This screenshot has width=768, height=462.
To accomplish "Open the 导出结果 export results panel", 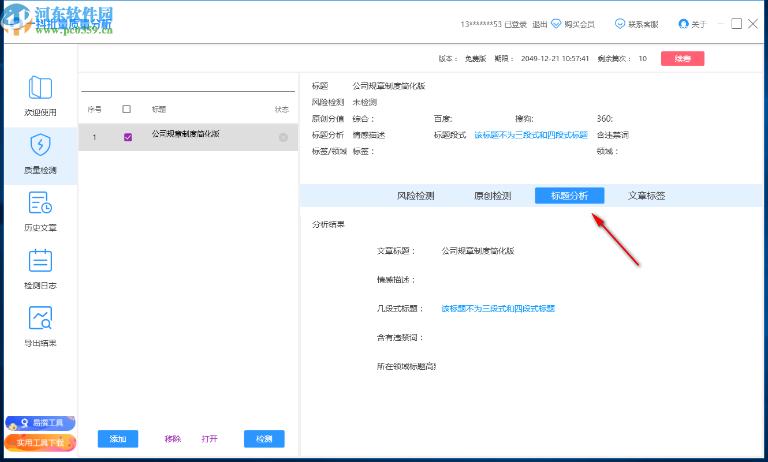I will point(40,326).
